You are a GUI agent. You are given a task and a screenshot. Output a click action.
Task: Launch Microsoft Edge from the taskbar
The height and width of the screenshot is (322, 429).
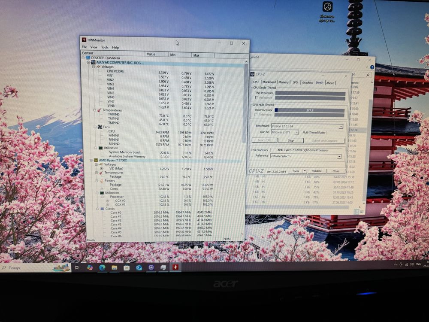pos(103,267)
